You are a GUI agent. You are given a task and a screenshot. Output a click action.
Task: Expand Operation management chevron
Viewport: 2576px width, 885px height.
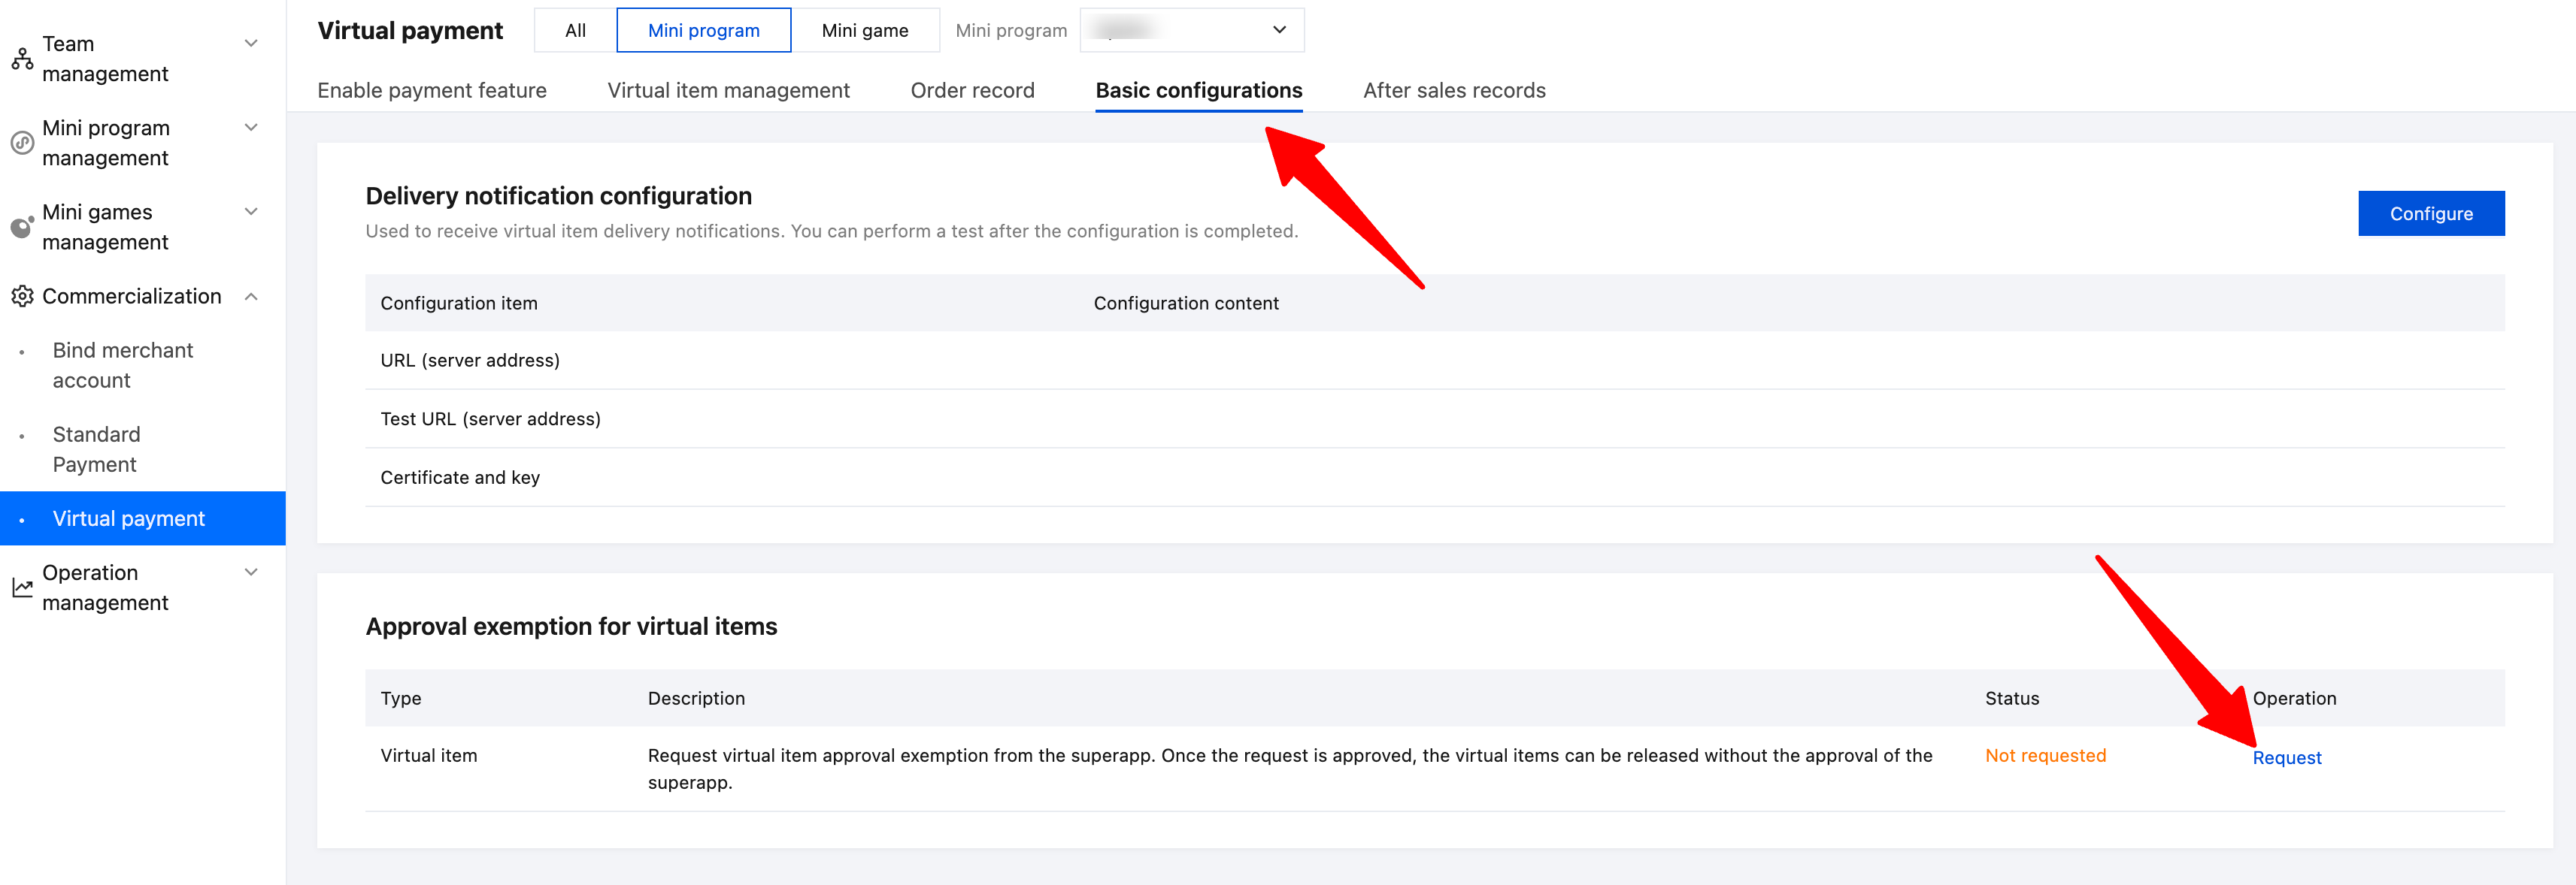(x=252, y=572)
